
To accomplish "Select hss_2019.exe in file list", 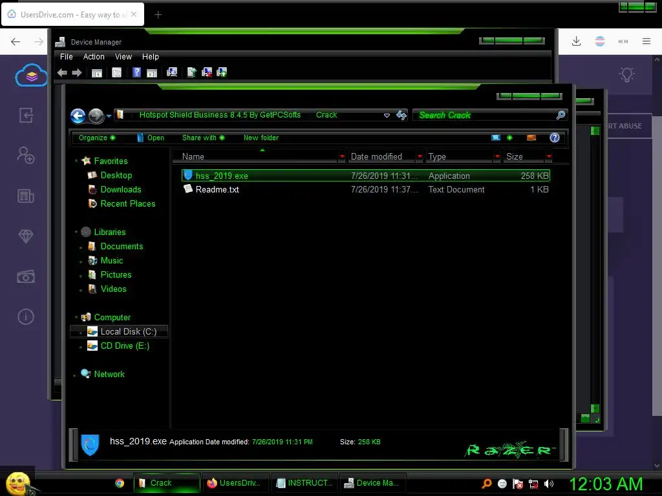I will click(366, 176).
